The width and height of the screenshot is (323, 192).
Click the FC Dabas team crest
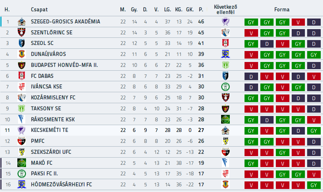pos(22,76)
